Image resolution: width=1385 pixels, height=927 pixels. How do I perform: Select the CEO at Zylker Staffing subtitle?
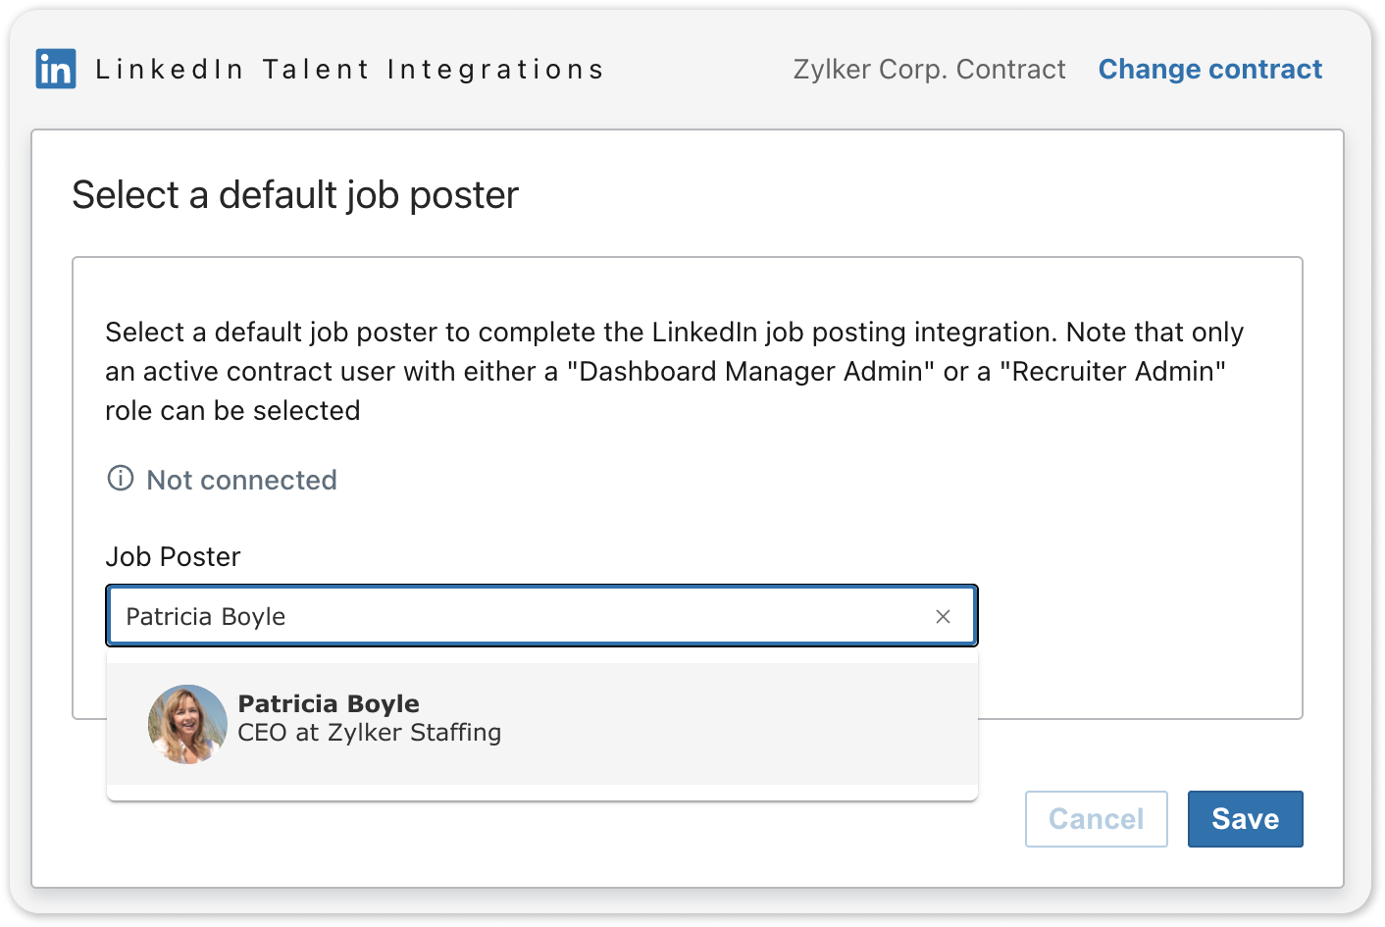[x=370, y=733]
